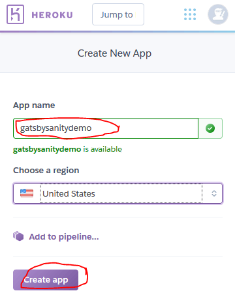Click the region selector up-down arrows
This screenshot has height=306, width=235.
(x=214, y=193)
